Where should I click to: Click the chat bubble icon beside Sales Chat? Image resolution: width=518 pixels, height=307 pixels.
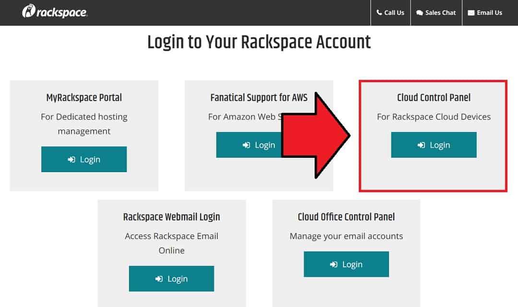pos(420,13)
